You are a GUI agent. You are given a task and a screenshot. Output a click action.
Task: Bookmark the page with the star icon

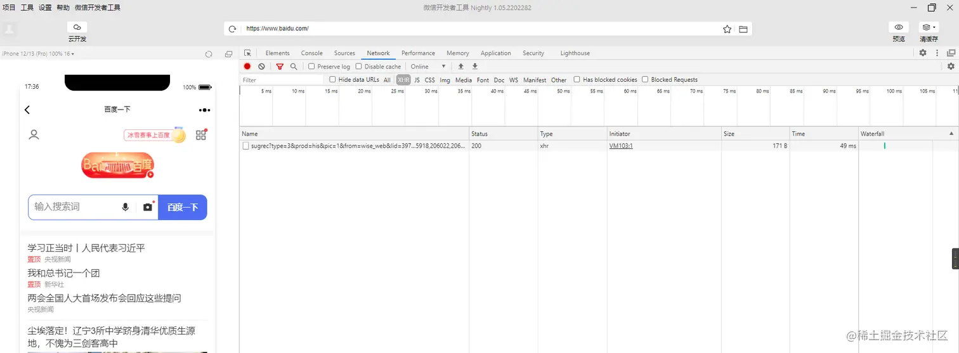tap(727, 29)
